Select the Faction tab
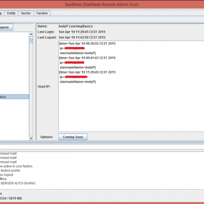The width and height of the screenshot is (204, 204). click(x=42, y=13)
